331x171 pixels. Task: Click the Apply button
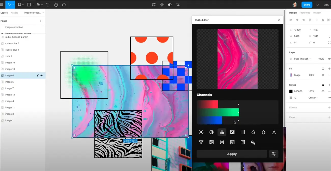click(232, 154)
